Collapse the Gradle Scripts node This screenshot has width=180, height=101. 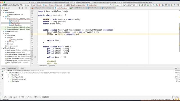click(2, 48)
